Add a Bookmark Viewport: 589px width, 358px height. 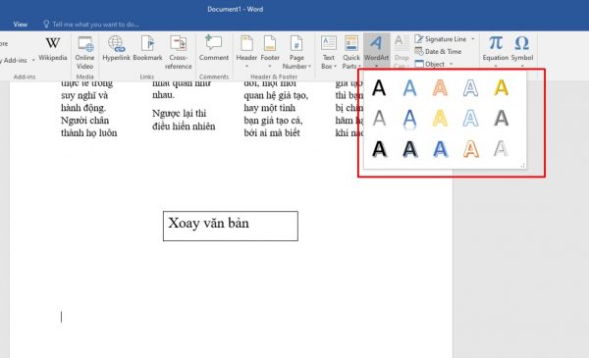[147, 49]
